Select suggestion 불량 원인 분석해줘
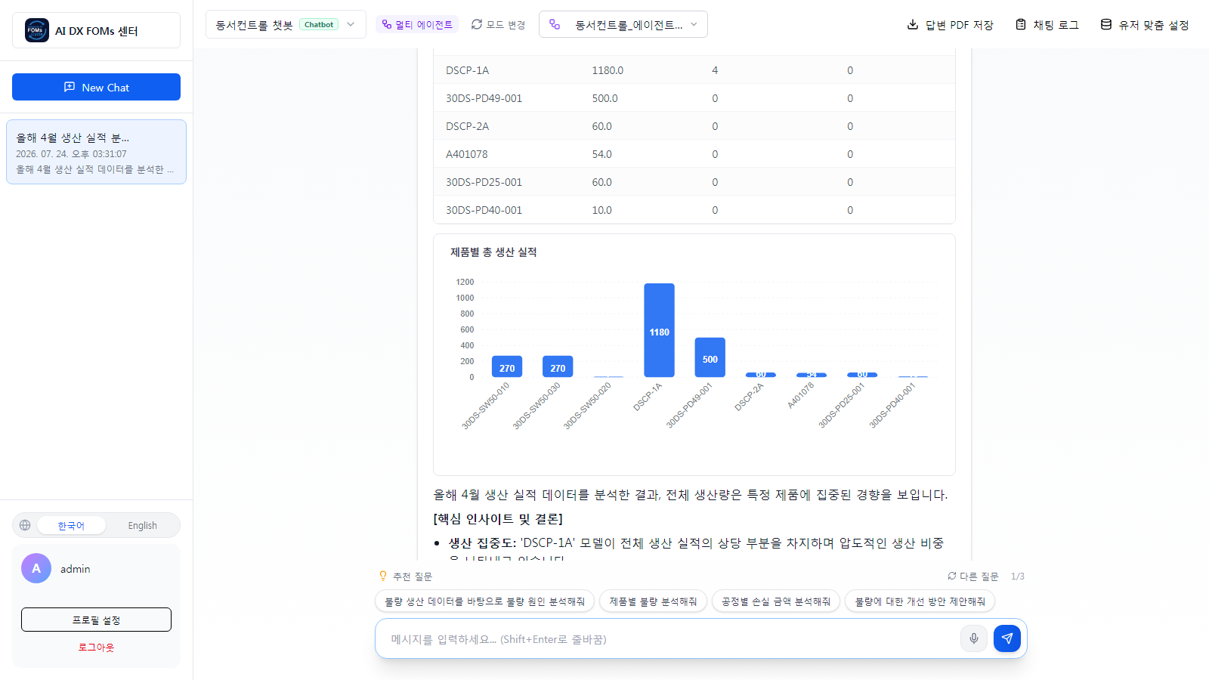The width and height of the screenshot is (1209, 680). click(x=484, y=601)
